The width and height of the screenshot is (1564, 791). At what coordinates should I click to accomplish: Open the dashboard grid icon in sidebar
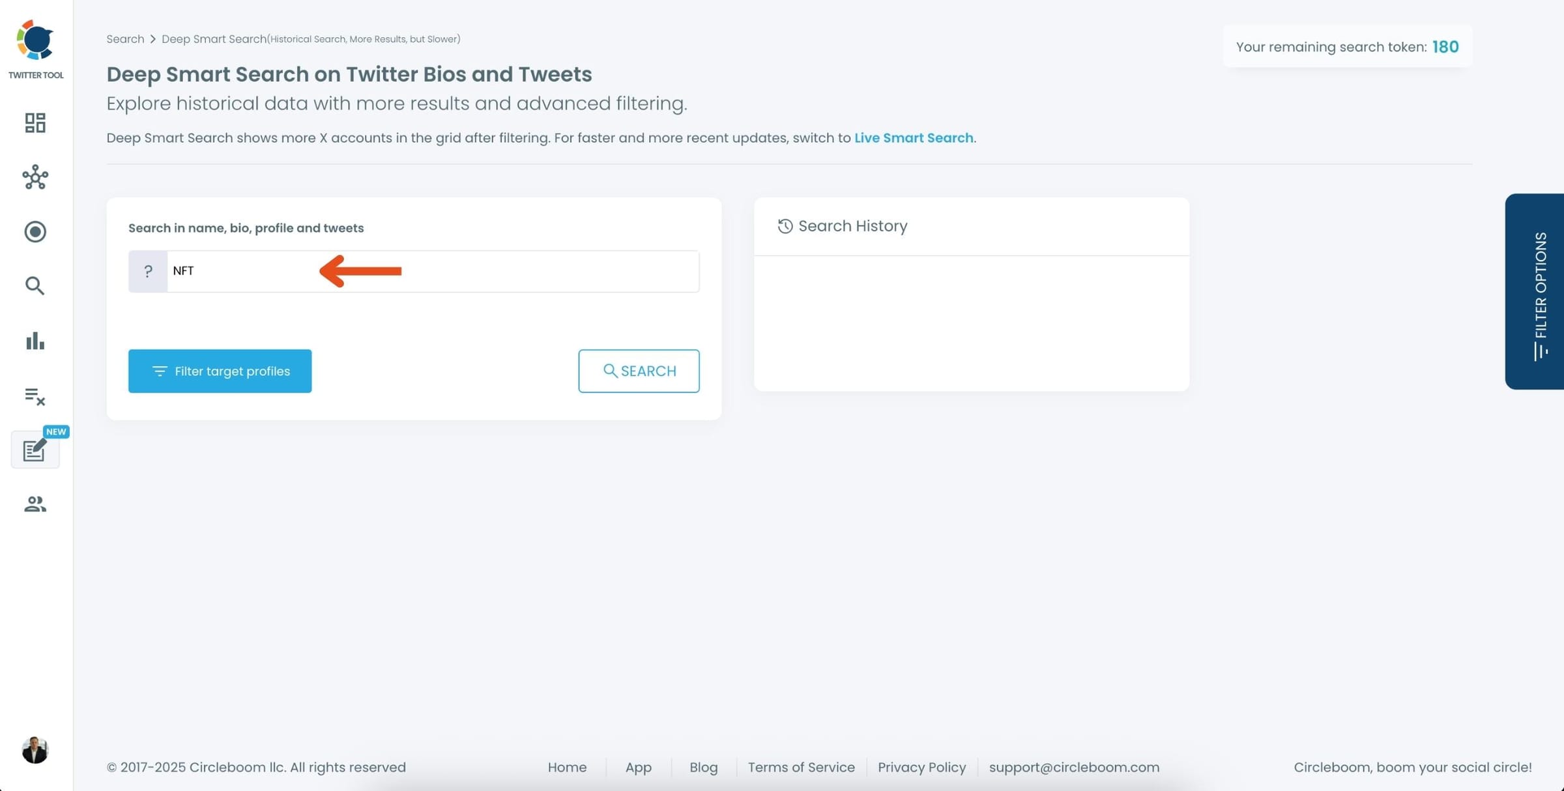[x=35, y=122]
